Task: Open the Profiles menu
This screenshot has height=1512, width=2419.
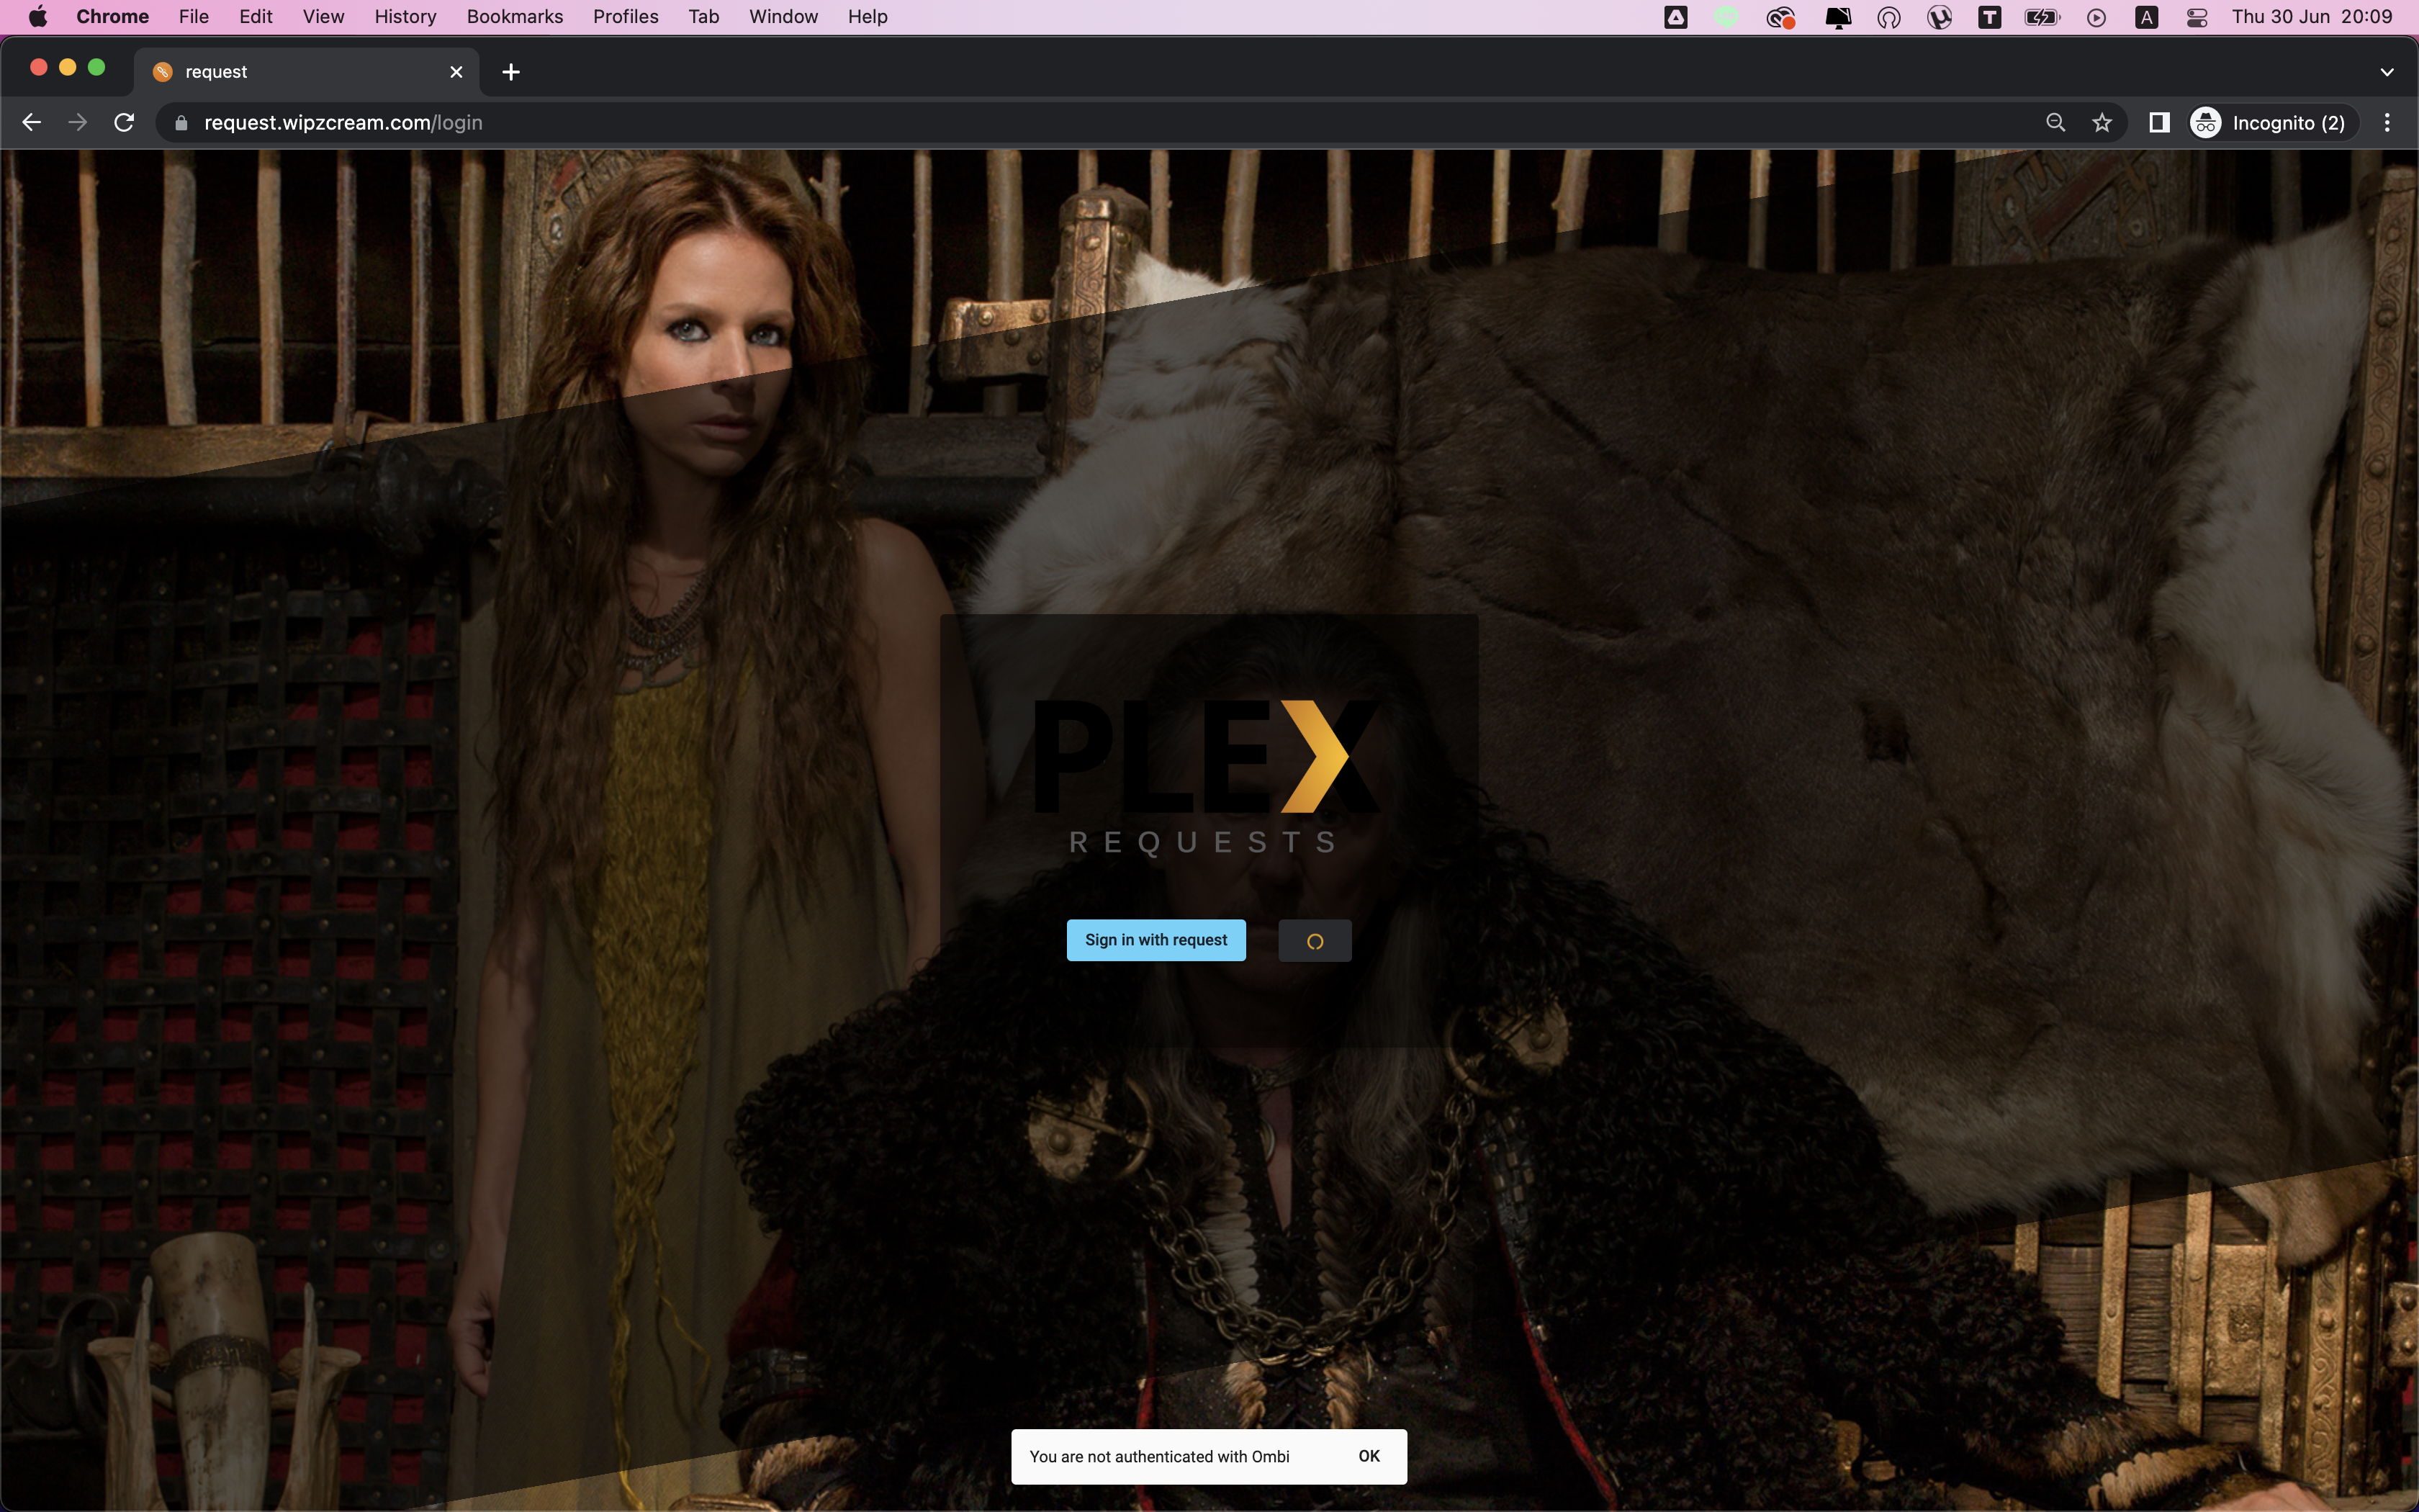Action: click(625, 17)
